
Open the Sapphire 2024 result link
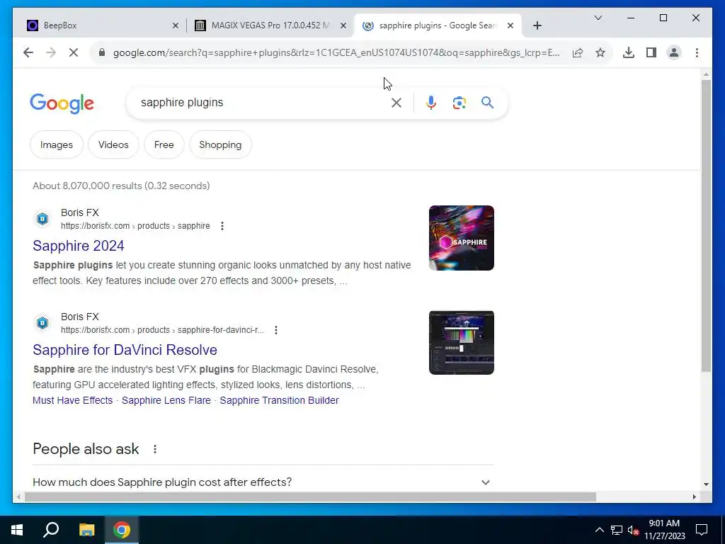click(x=79, y=246)
